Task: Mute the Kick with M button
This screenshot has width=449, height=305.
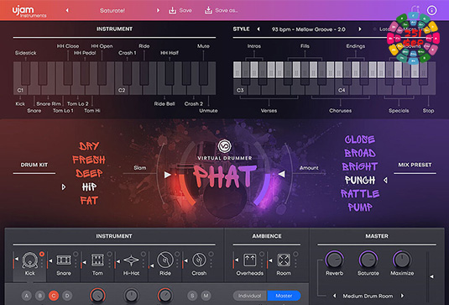Action: [x=206, y=296]
